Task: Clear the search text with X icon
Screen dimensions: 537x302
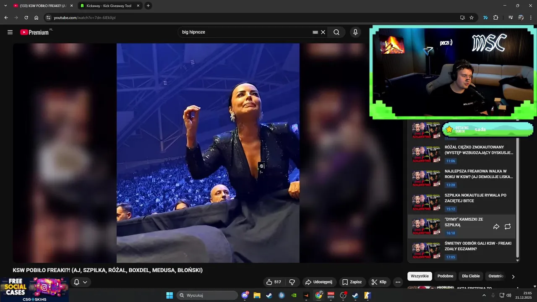Action: 323,32
